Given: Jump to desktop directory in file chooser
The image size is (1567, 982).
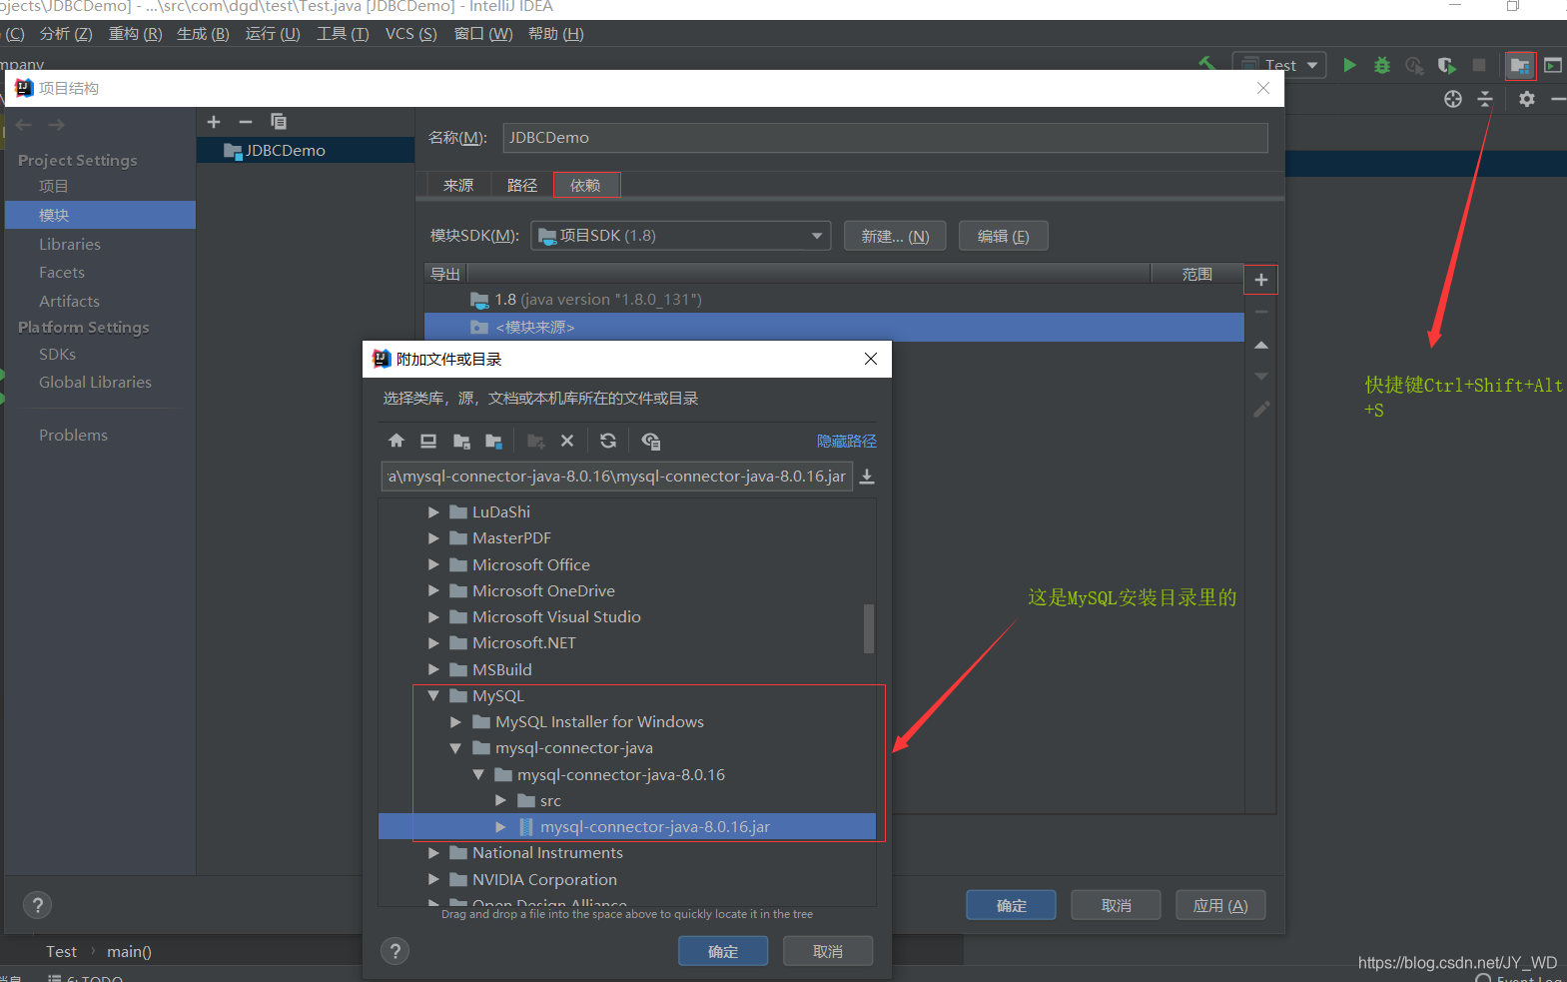Looking at the screenshot, I should click(428, 441).
